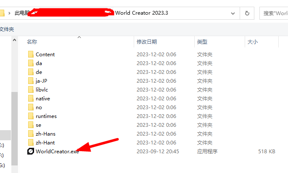288x173 pixels.
Task: Sort files by 名称 column
Action: point(32,42)
